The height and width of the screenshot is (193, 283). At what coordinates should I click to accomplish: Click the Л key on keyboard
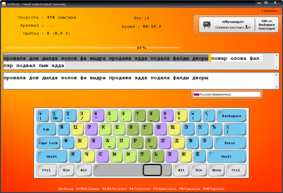165,143
